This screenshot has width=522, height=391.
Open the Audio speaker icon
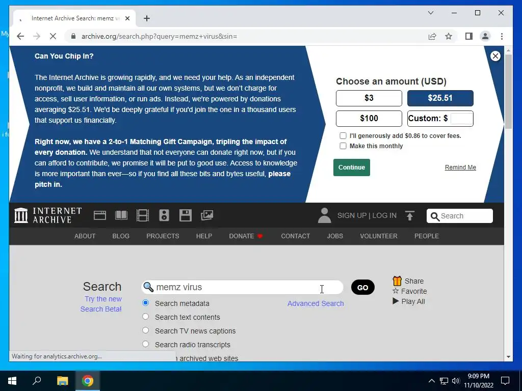(x=164, y=215)
